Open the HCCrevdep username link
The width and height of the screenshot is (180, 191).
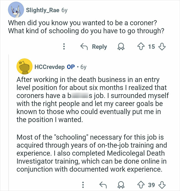pos(50,67)
